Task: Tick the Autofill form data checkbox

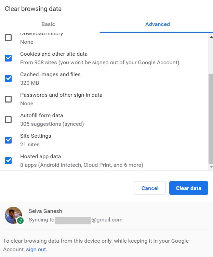Action: tap(8, 120)
